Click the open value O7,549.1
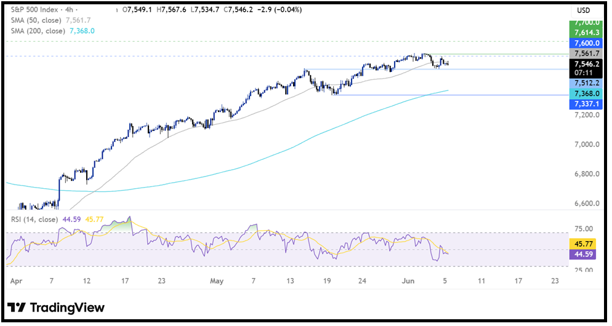The image size is (612, 326). 137,10
